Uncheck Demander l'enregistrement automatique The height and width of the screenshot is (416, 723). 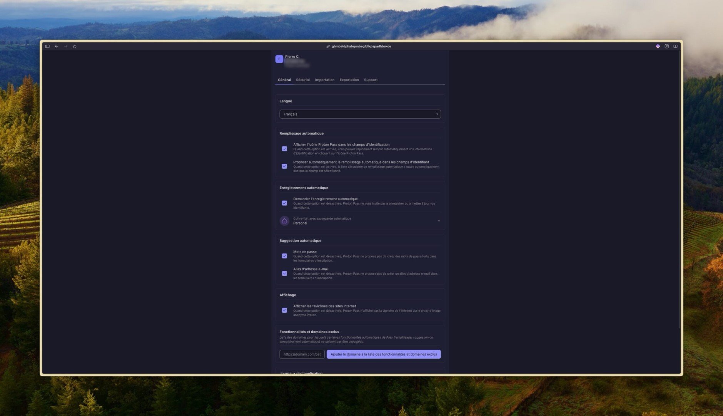[284, 203]
